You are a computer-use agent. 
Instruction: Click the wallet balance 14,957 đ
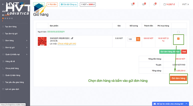[x=169, y=4]
